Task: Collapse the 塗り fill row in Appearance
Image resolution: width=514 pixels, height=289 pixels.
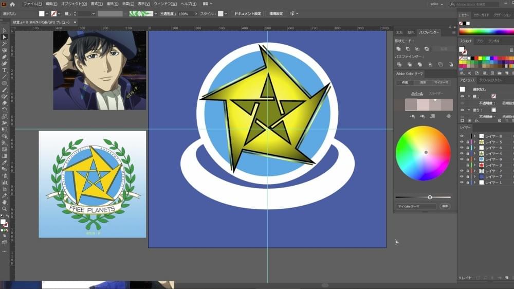Action: point(469,110)
